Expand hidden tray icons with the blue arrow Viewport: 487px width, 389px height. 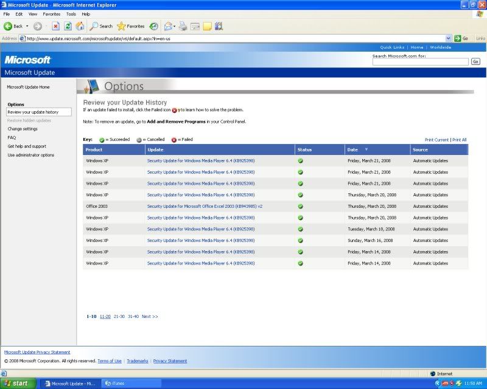pyautogui.click(x=438, y=384)
